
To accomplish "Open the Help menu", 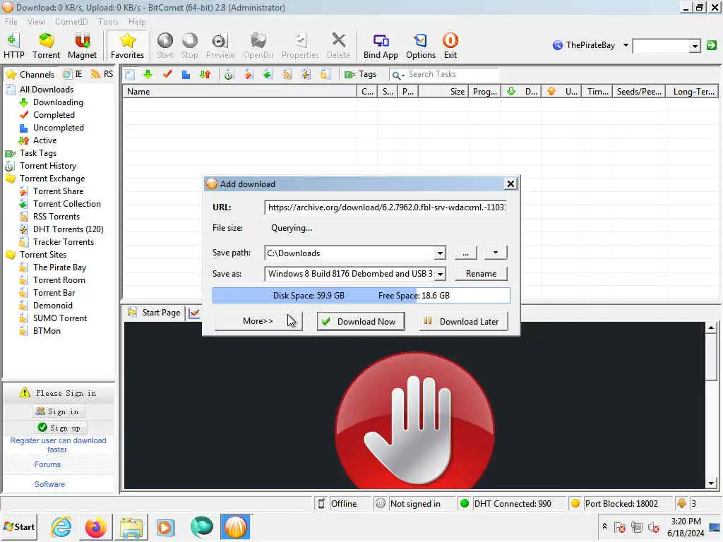I will (136, 22).
